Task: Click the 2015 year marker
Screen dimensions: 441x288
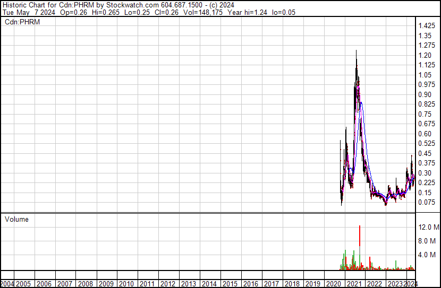Action: pos(230,284)
